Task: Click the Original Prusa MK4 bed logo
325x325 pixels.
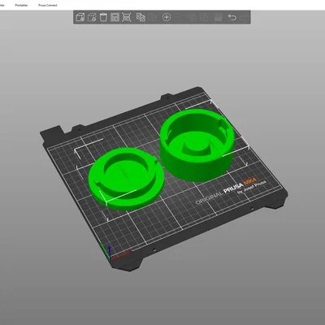Action: 231,190
